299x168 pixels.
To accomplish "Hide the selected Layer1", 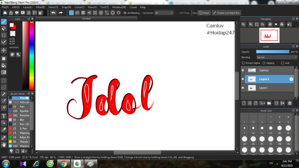I will pyautogui.click(x=243, y=79).
